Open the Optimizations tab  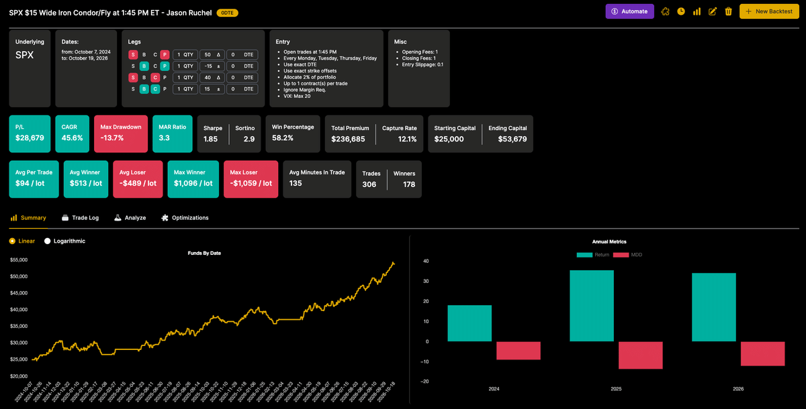tap(185, 218)
